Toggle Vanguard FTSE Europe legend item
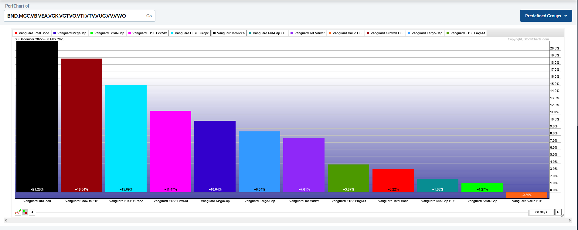This screenshot has width=578, height=230. (190, 33)
